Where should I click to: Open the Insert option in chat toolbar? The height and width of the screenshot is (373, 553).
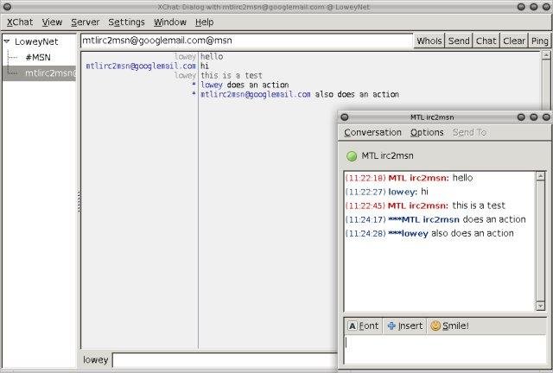click(x=404, y=326)
